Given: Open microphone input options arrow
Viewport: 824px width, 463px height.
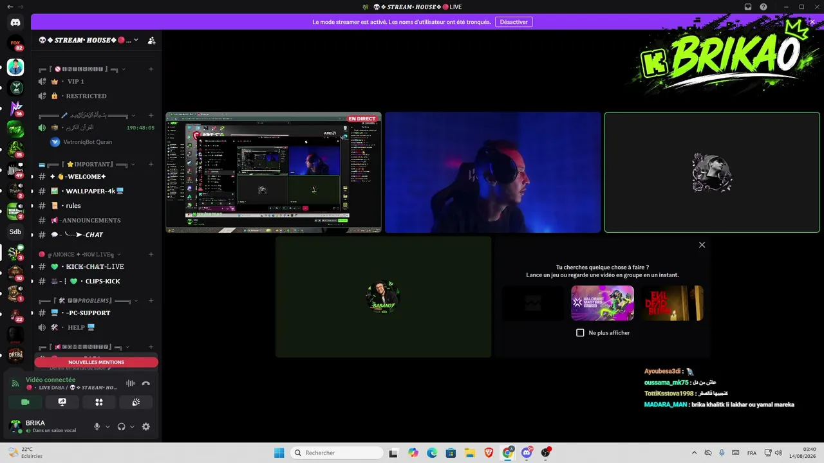Looking at the screenshot, I should [x=108, y=426].
